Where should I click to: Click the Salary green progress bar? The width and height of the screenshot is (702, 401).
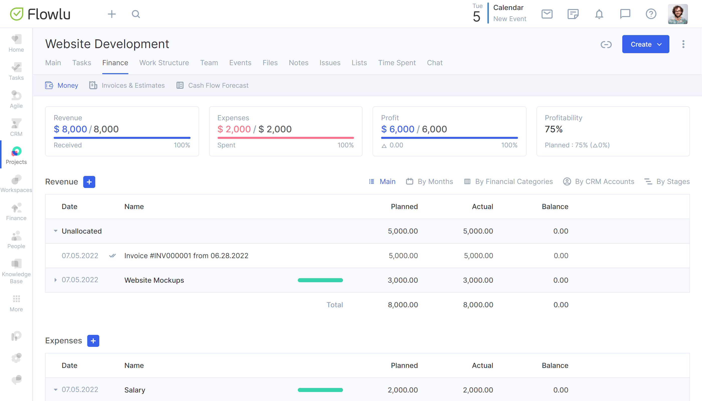[320, 390]
